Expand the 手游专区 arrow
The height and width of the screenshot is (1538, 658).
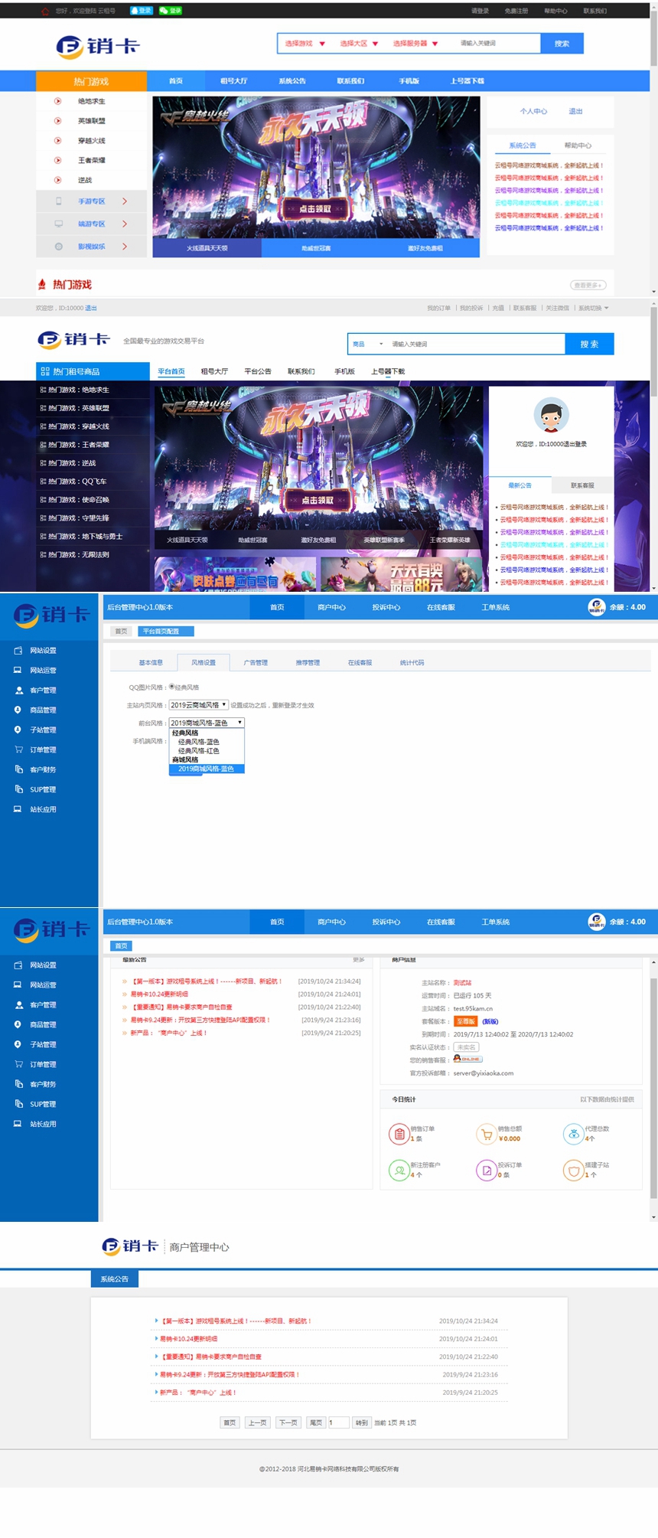[x=125, y=201]
